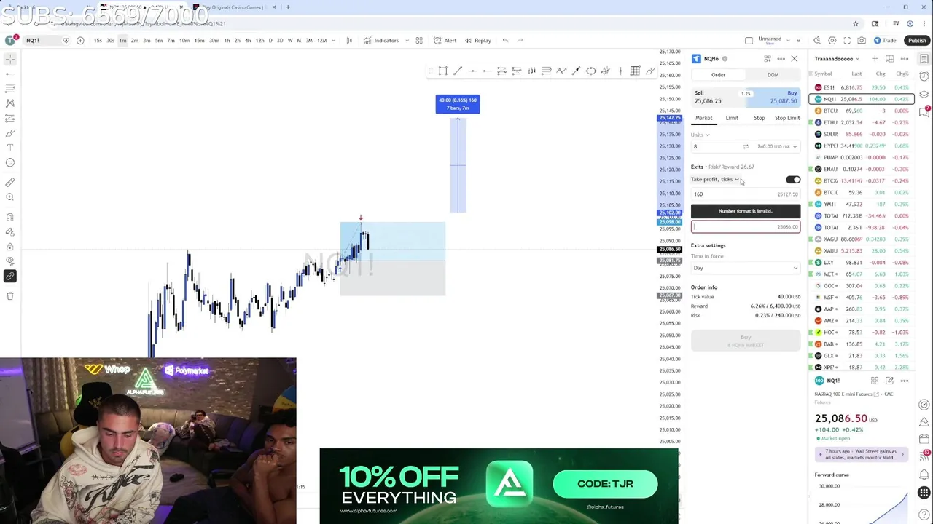Screen dimensions: 933x524
Task: Open the order panel three-dot more menu
Action: [781, 59]
